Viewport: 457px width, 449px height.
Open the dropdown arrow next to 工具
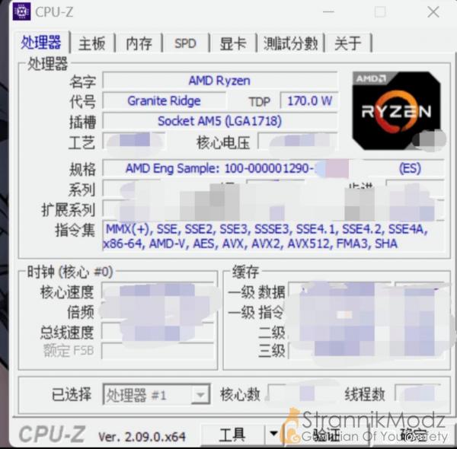pyautogui.click(x=273, y=435)
